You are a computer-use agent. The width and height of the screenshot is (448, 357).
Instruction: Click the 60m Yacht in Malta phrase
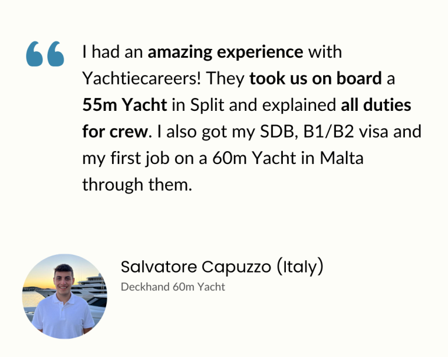(x=288, y=158)
